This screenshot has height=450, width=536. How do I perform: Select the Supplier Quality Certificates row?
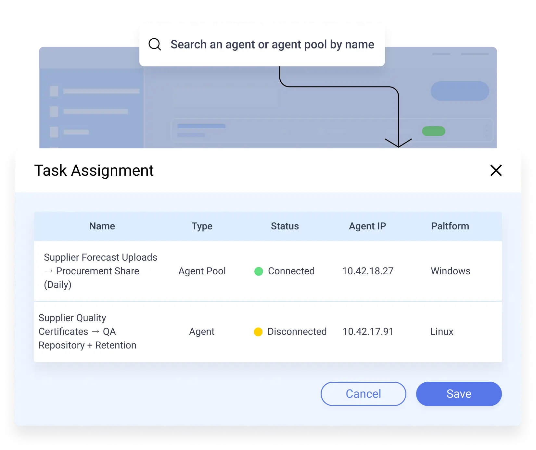click(87, 331)
